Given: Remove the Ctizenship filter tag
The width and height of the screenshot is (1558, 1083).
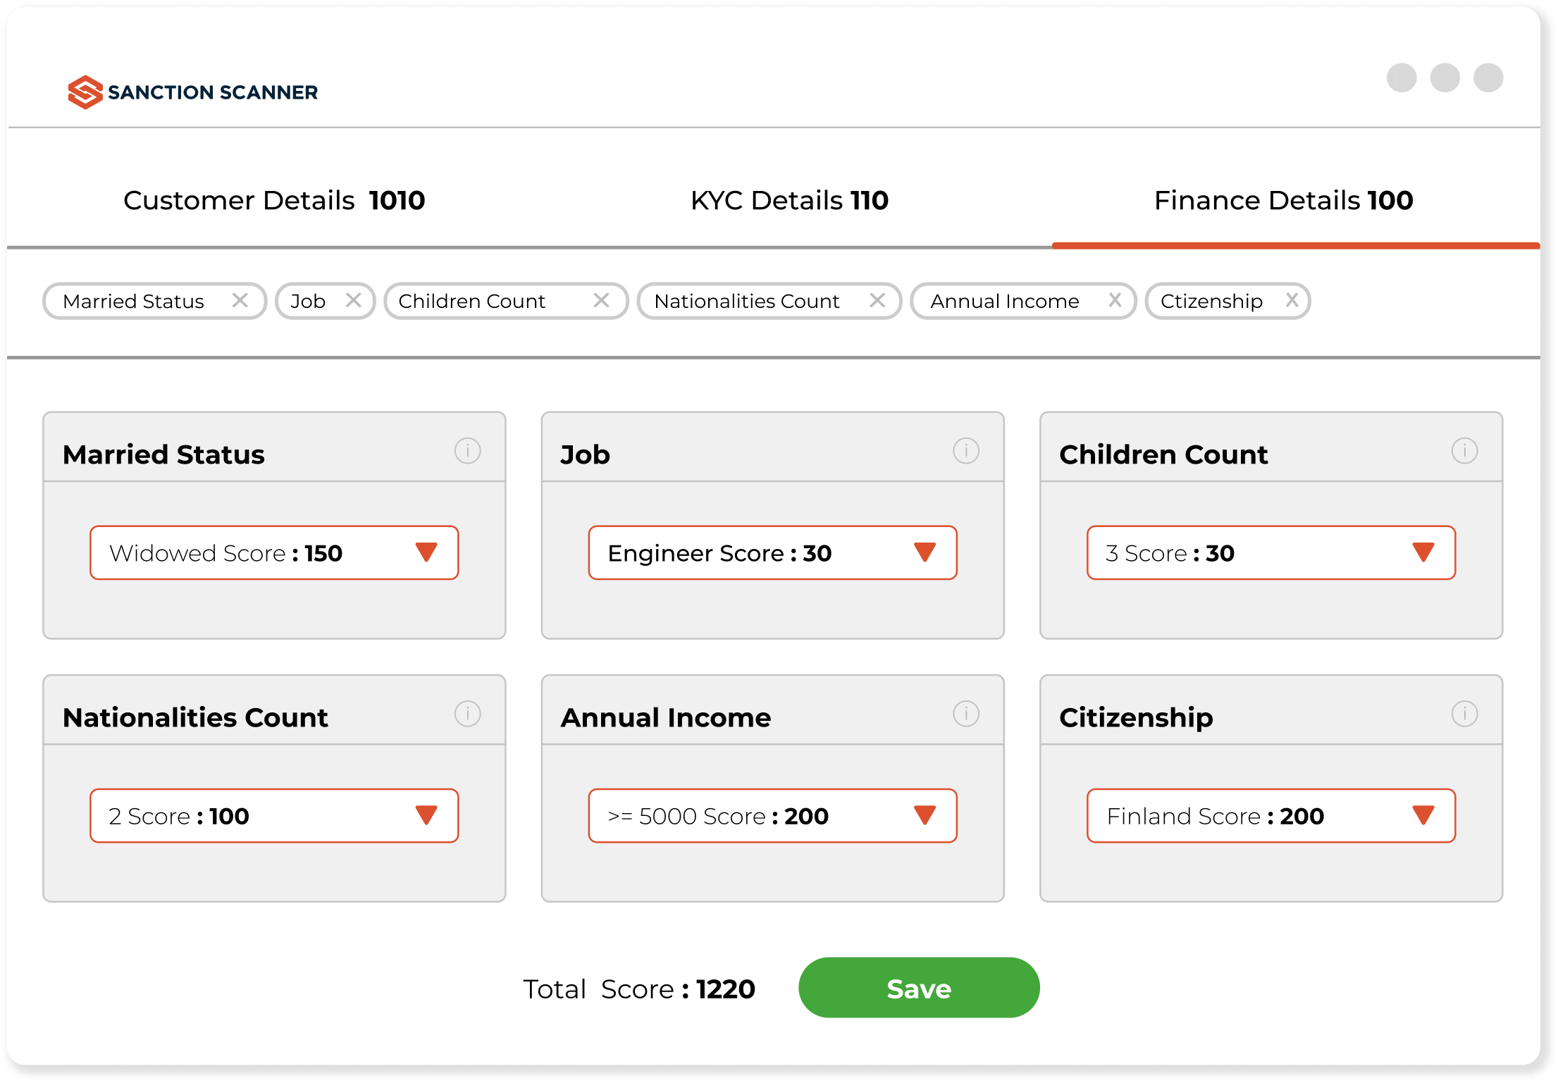Looking at the screenshot, I should (1292, 301).
